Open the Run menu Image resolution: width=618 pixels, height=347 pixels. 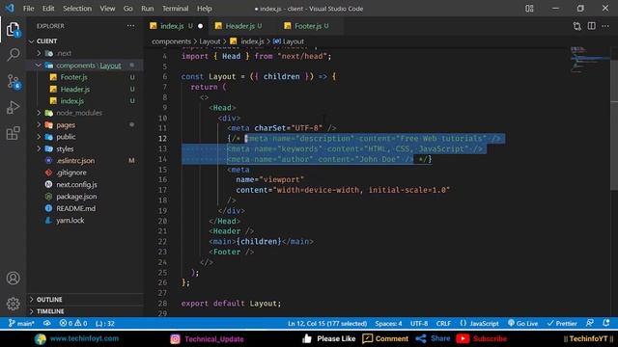148,9
